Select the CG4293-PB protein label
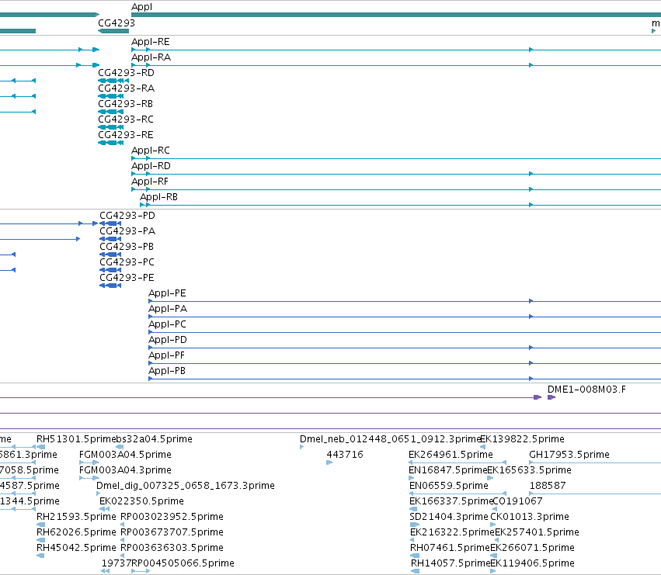Screen dimensions: 661x575 coord(127,248)
